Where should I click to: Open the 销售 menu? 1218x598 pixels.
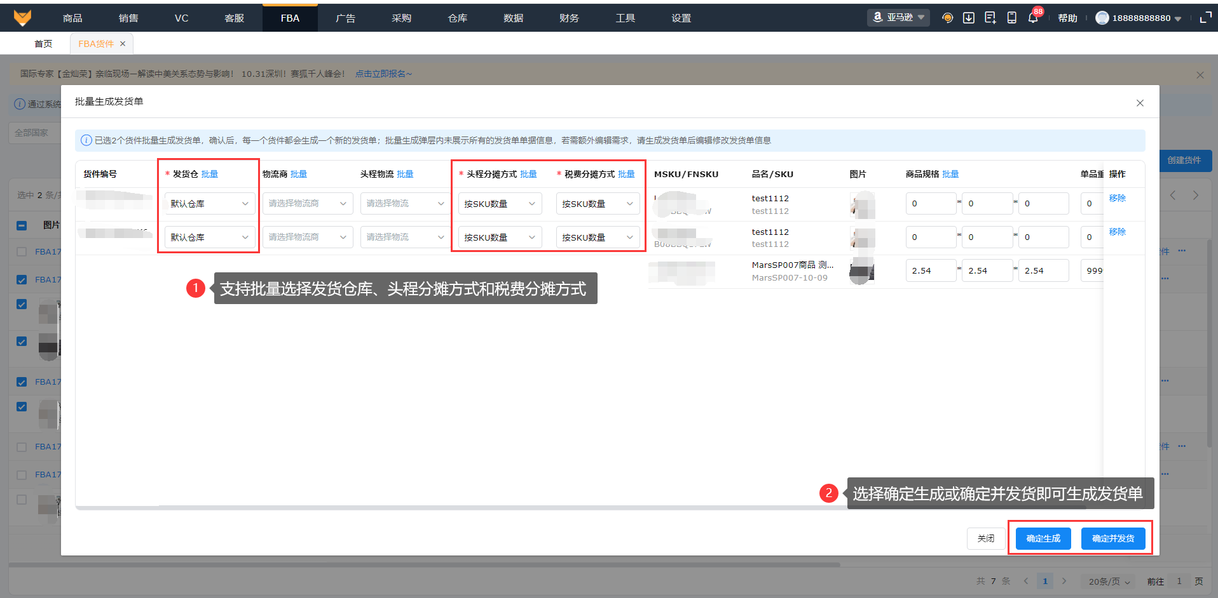pyautogui.click(x=128, y=18)
